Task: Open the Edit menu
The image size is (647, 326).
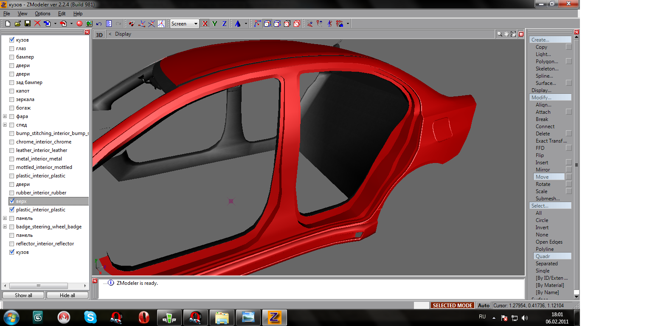Action: 62,14
